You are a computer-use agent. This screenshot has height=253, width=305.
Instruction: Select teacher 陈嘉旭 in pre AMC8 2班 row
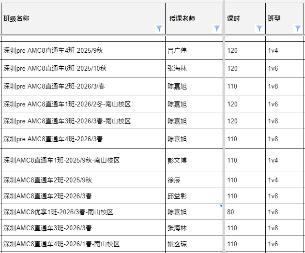coord(194,86)
